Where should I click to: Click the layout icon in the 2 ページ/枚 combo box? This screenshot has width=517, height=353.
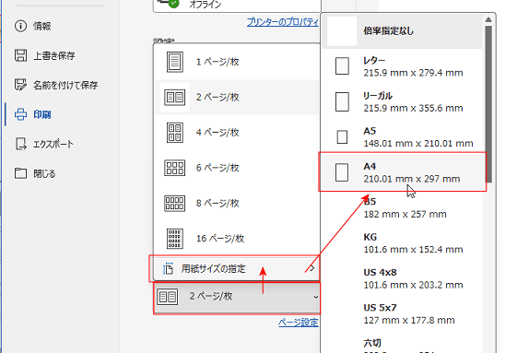point(168,297)
